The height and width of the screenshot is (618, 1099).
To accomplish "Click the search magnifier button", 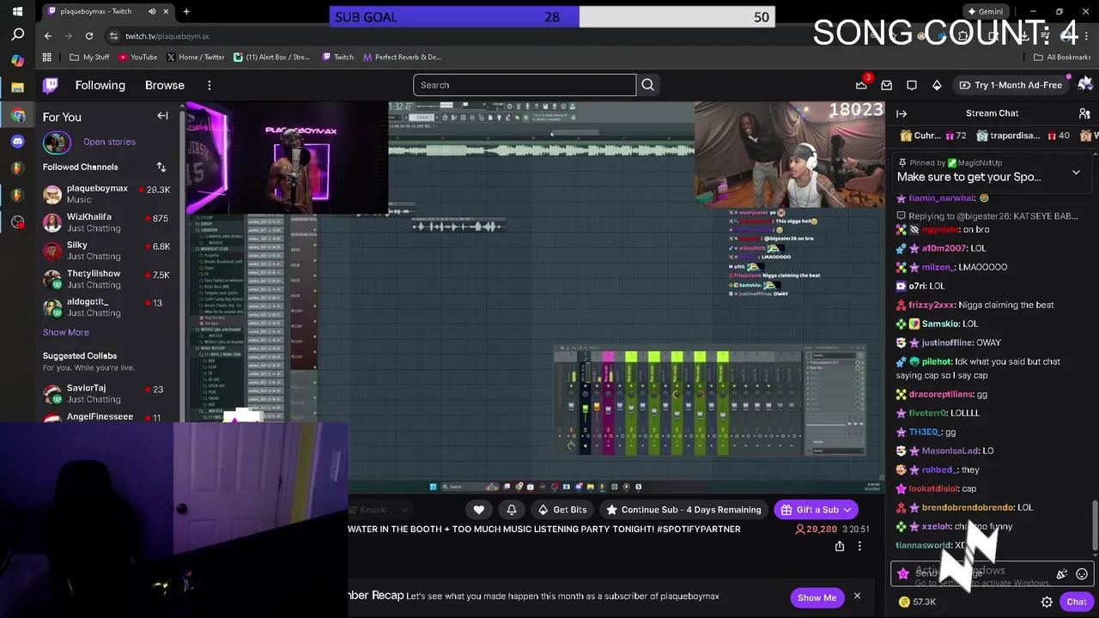I will tap(648, 85).
